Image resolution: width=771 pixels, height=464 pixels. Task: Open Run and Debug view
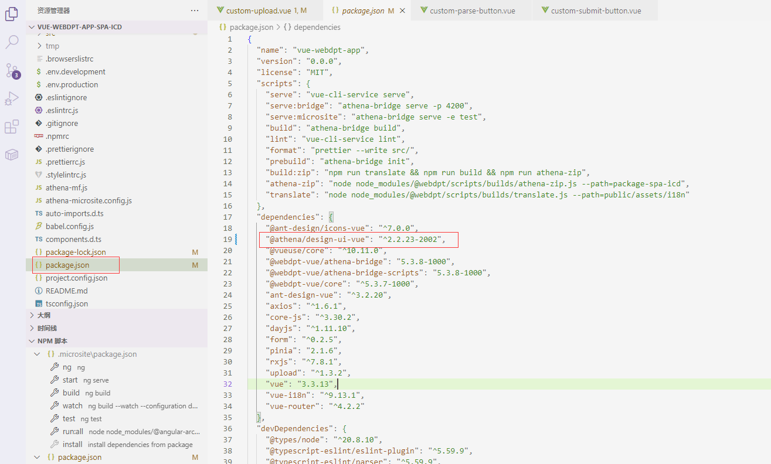tap(12, 98)
